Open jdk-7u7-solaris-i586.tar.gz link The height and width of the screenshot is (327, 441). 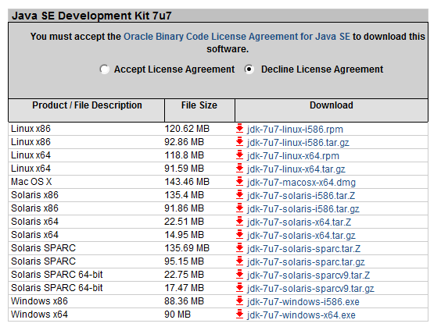click(x=303, y=209)
